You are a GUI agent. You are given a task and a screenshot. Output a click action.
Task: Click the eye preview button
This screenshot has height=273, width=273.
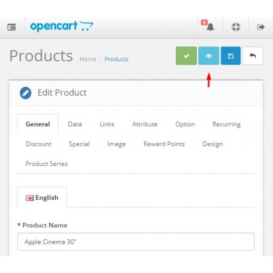tap(209, 56)
